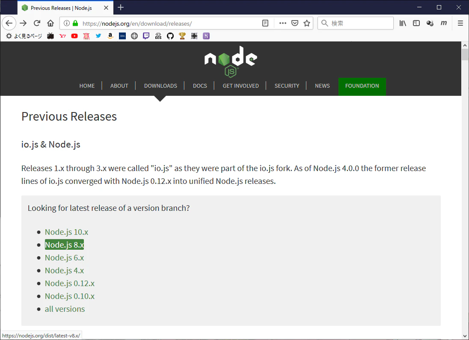Open the IBM bookmark
This screenshot has width=469, height=340.
point(122,36)
